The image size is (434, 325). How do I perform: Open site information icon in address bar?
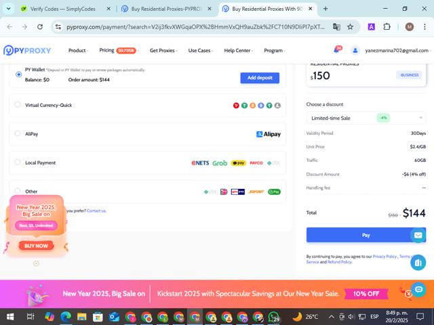(58, 27)
